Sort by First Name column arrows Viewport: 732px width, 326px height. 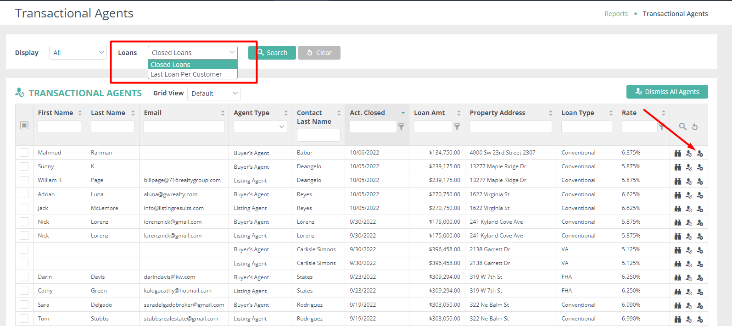80,113
